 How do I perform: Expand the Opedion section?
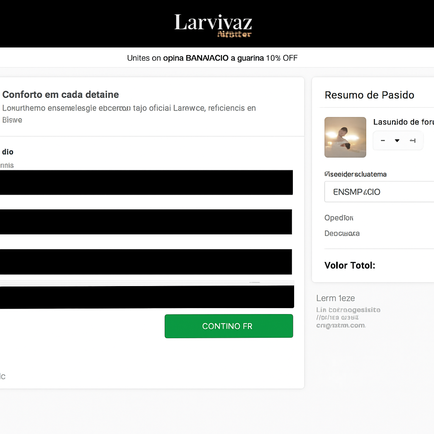pyautogui.click(x=338, y=217)
